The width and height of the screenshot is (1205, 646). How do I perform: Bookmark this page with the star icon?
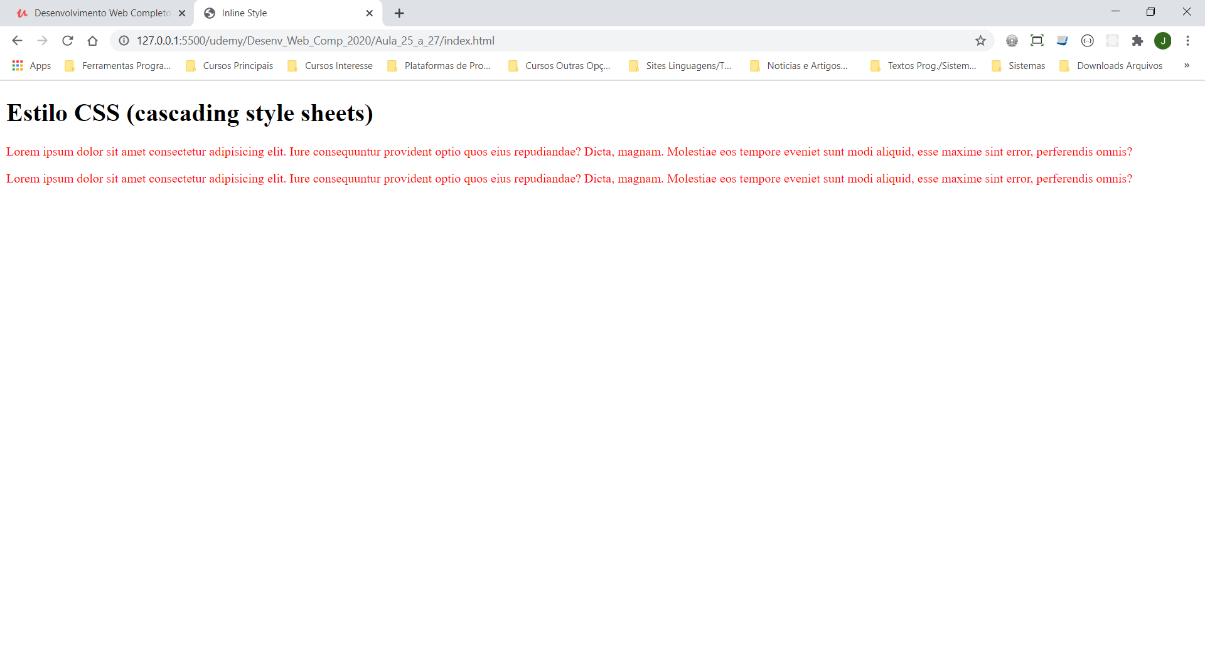pos(980,41)
